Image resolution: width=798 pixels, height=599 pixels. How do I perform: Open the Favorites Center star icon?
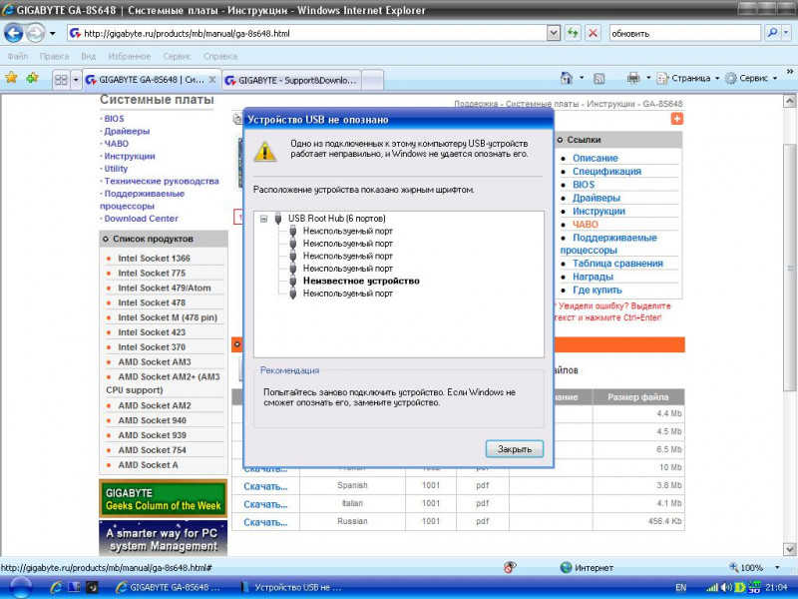[x=11, y=78]
